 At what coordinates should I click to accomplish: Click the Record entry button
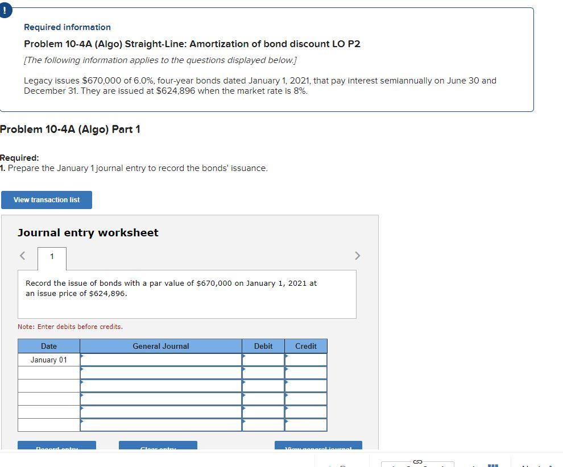(x=57, y=449)
